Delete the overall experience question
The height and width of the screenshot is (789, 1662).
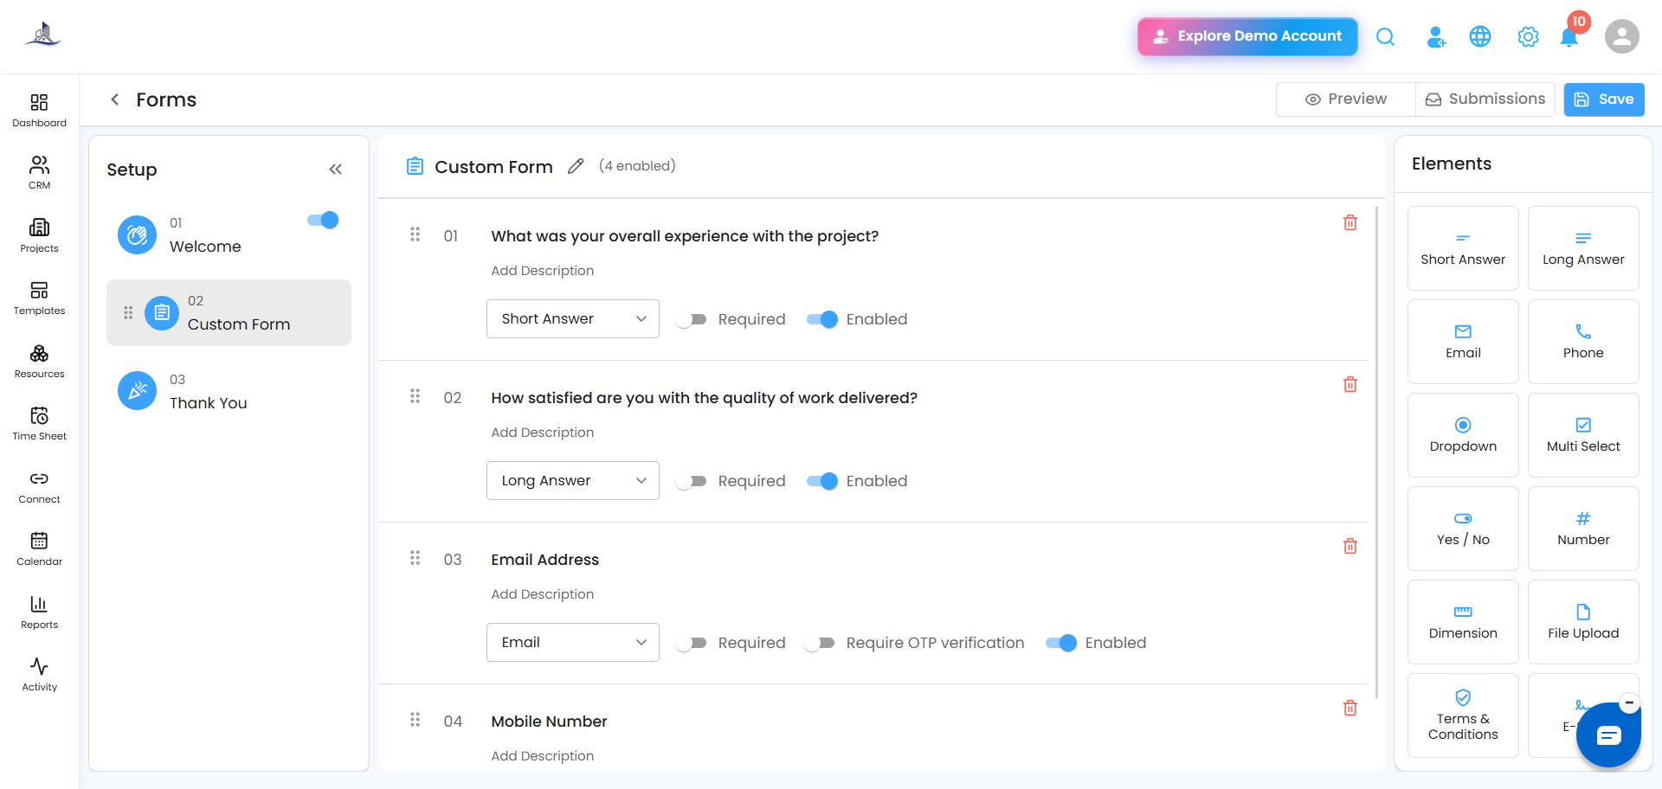[1350, 222]
